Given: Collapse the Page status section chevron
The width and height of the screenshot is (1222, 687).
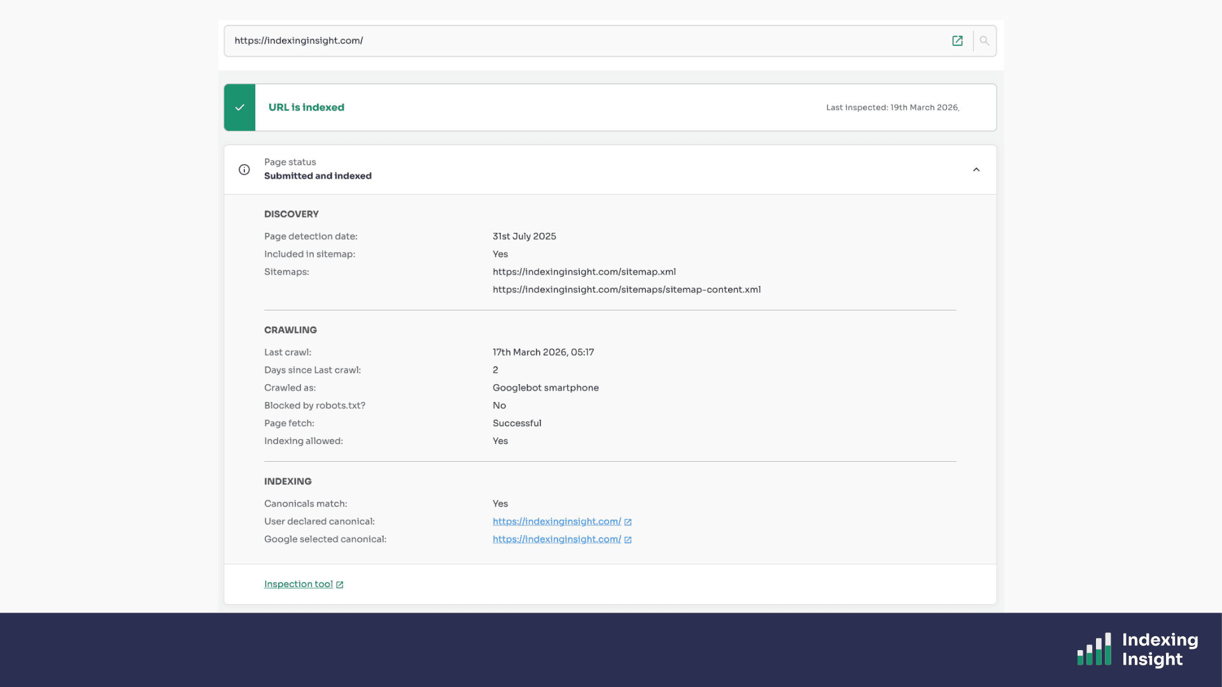Looking at the screenshot, I should pyautogui.click(x=976, y=169).
